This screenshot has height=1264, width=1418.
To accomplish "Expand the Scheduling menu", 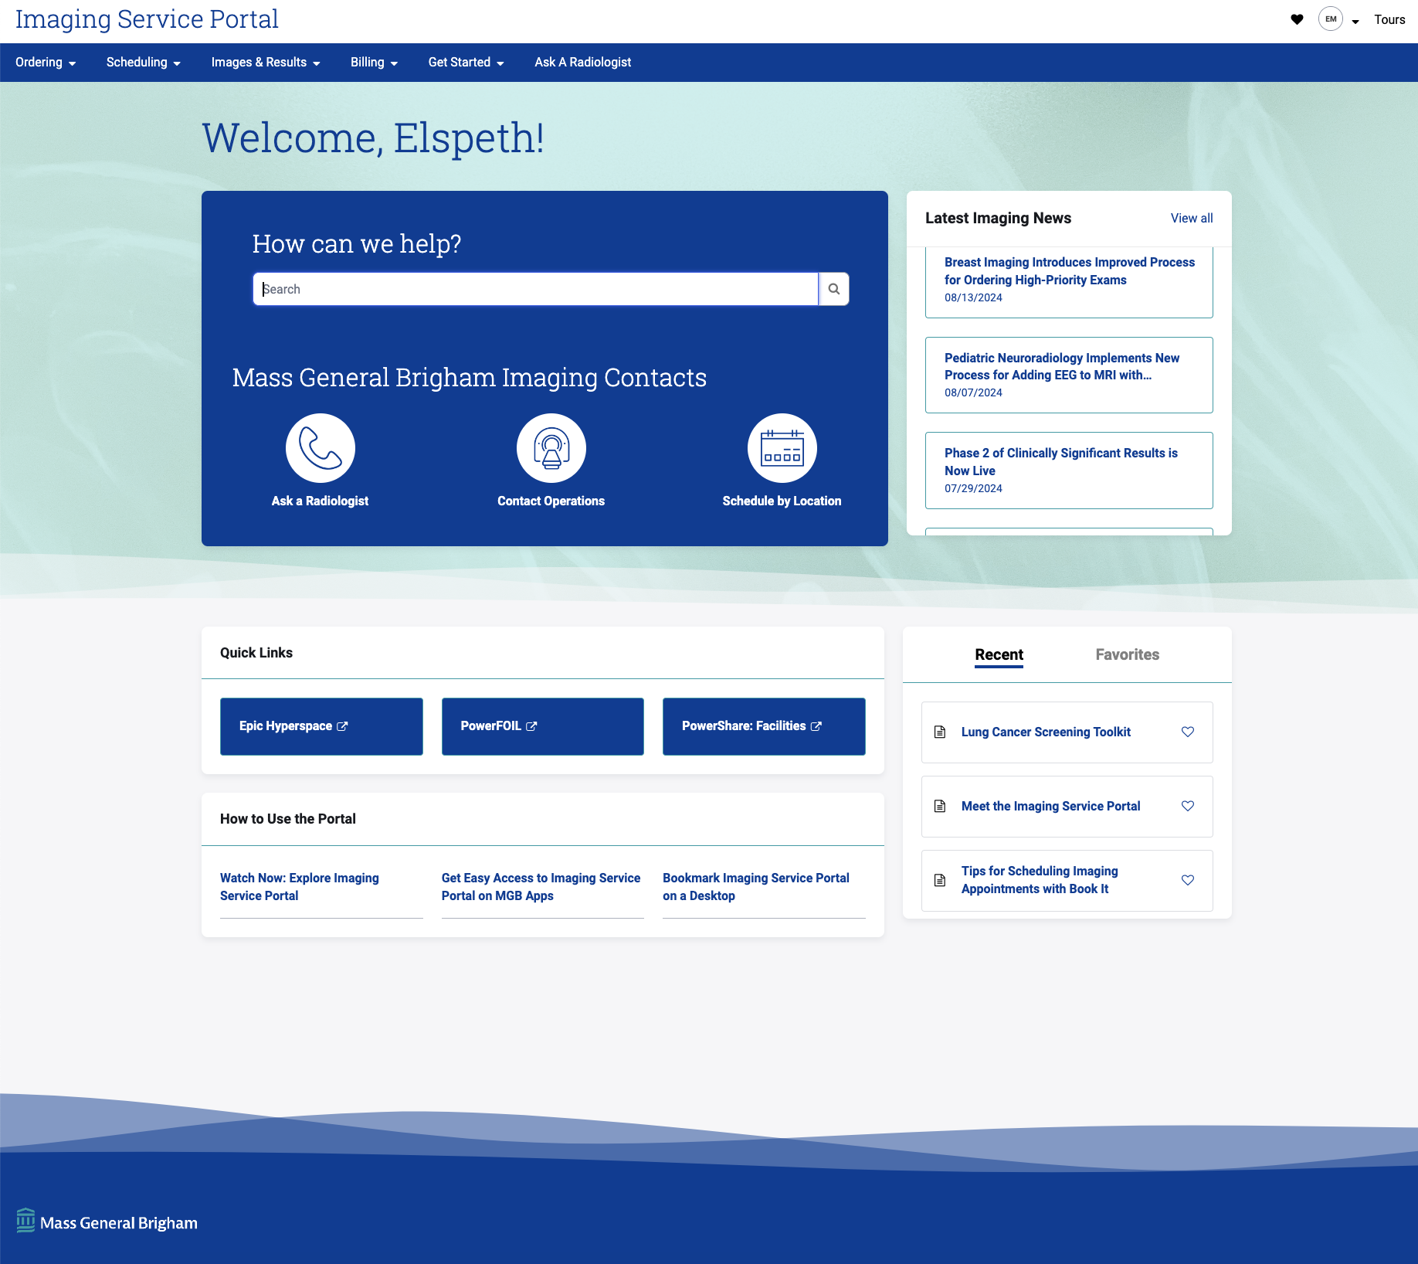I will 144,62.
